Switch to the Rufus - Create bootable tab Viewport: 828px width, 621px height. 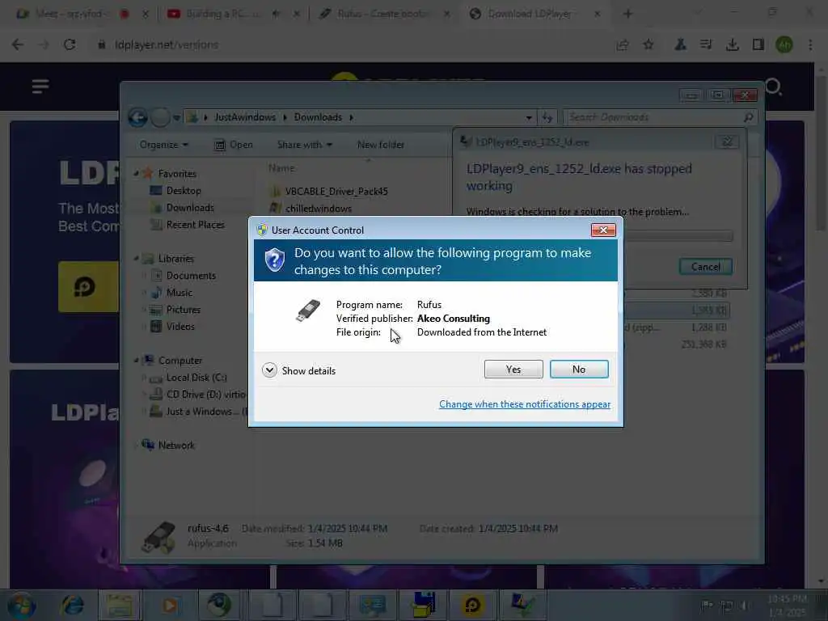382,14
